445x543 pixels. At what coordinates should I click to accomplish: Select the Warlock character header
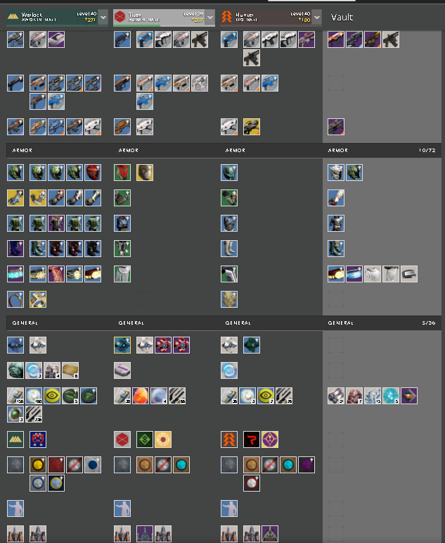coord(52,18)
